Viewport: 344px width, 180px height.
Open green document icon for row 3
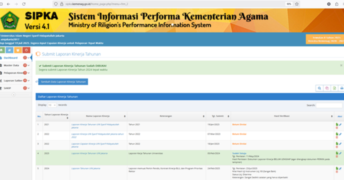pyautogui.click(x=337, y=144)
